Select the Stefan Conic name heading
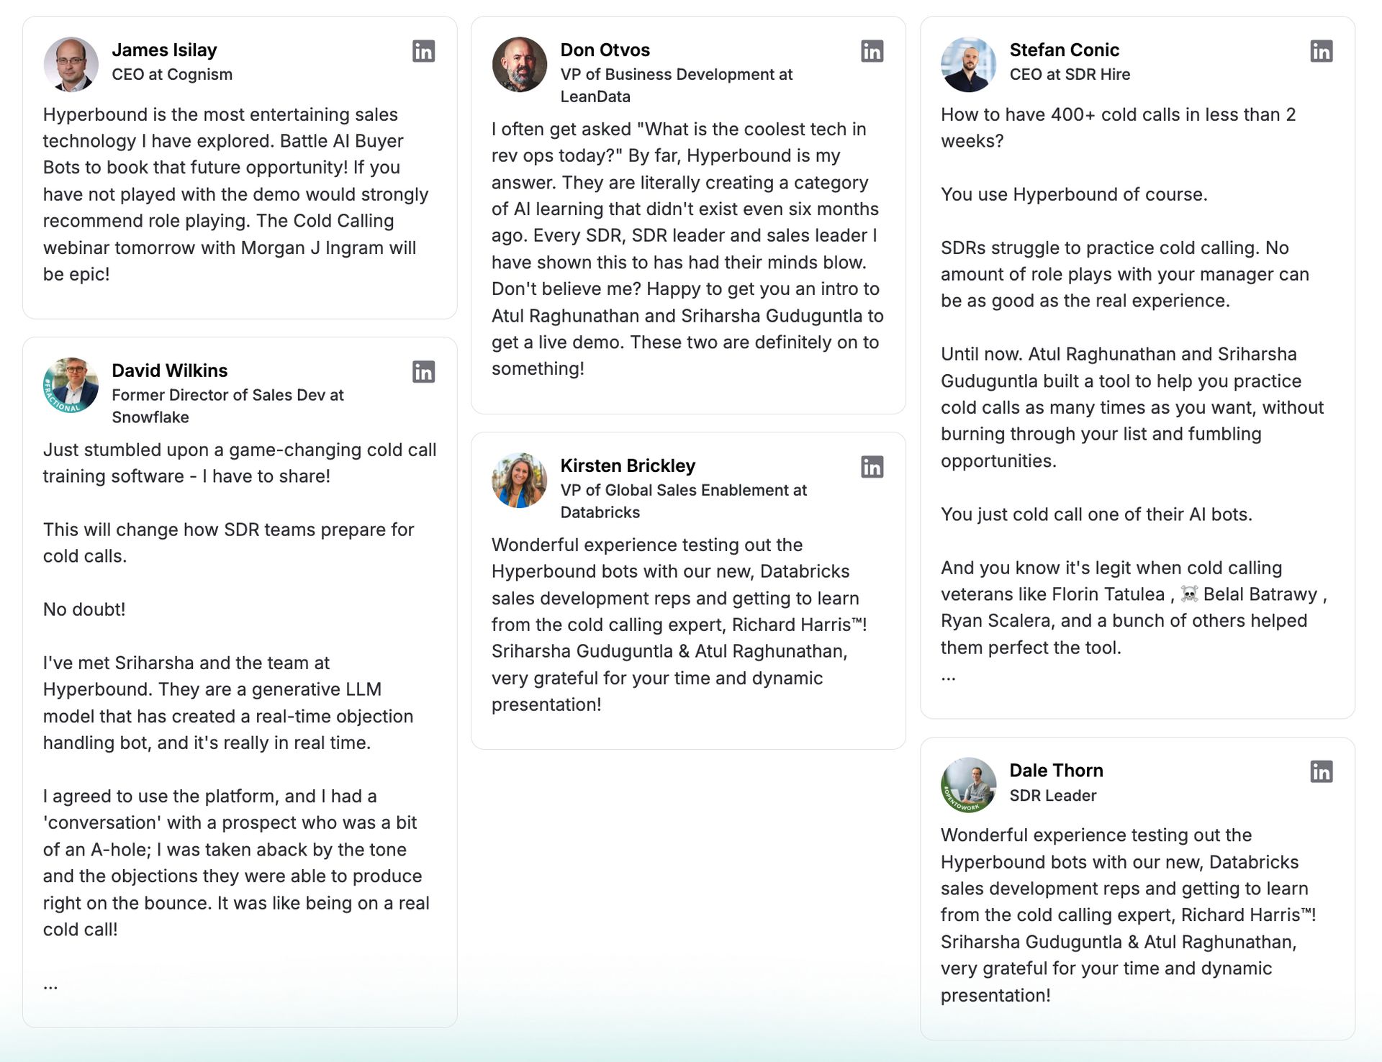The width and height of the screenshot is (1382, 1062). [1064, 50]
